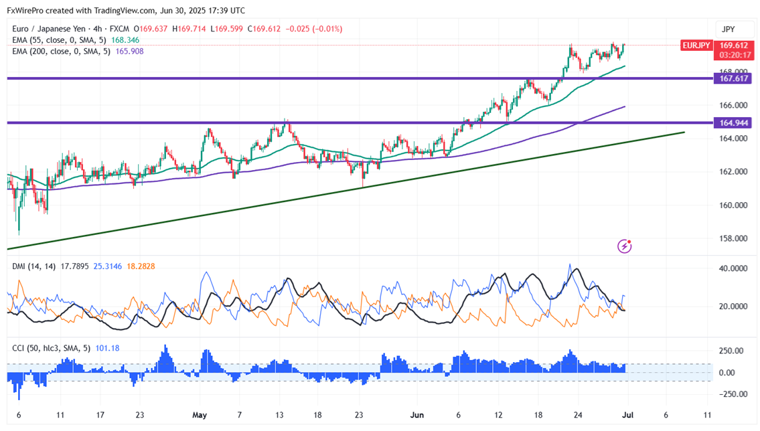Click the Jul date axis label

coord(628,415)
